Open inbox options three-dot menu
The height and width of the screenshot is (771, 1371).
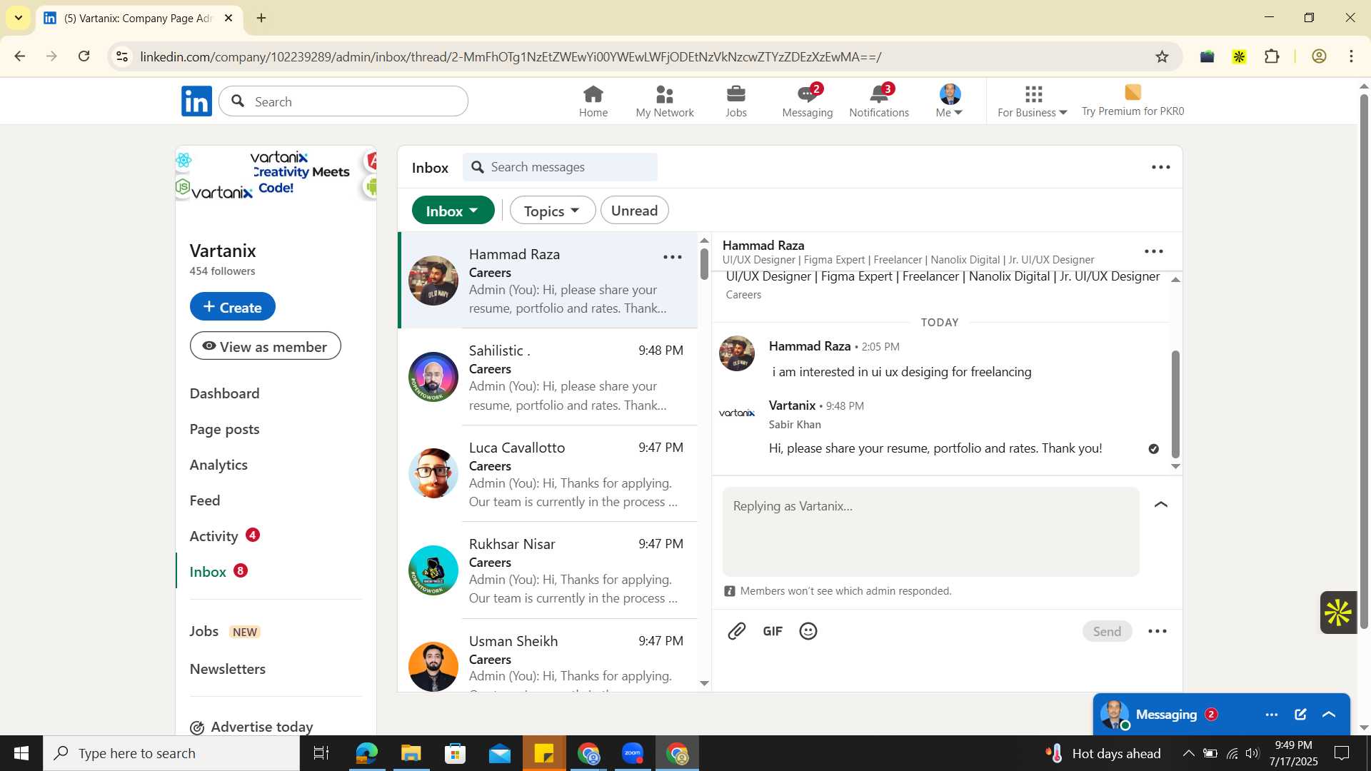[x=1161, y=167]
